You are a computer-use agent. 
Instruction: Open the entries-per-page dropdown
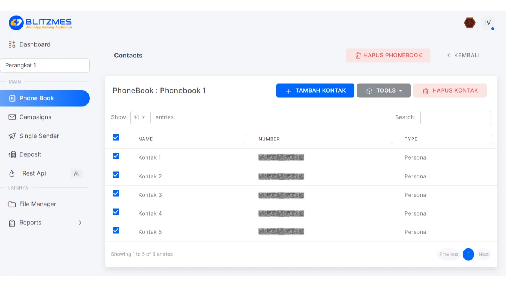pos(140,117)
